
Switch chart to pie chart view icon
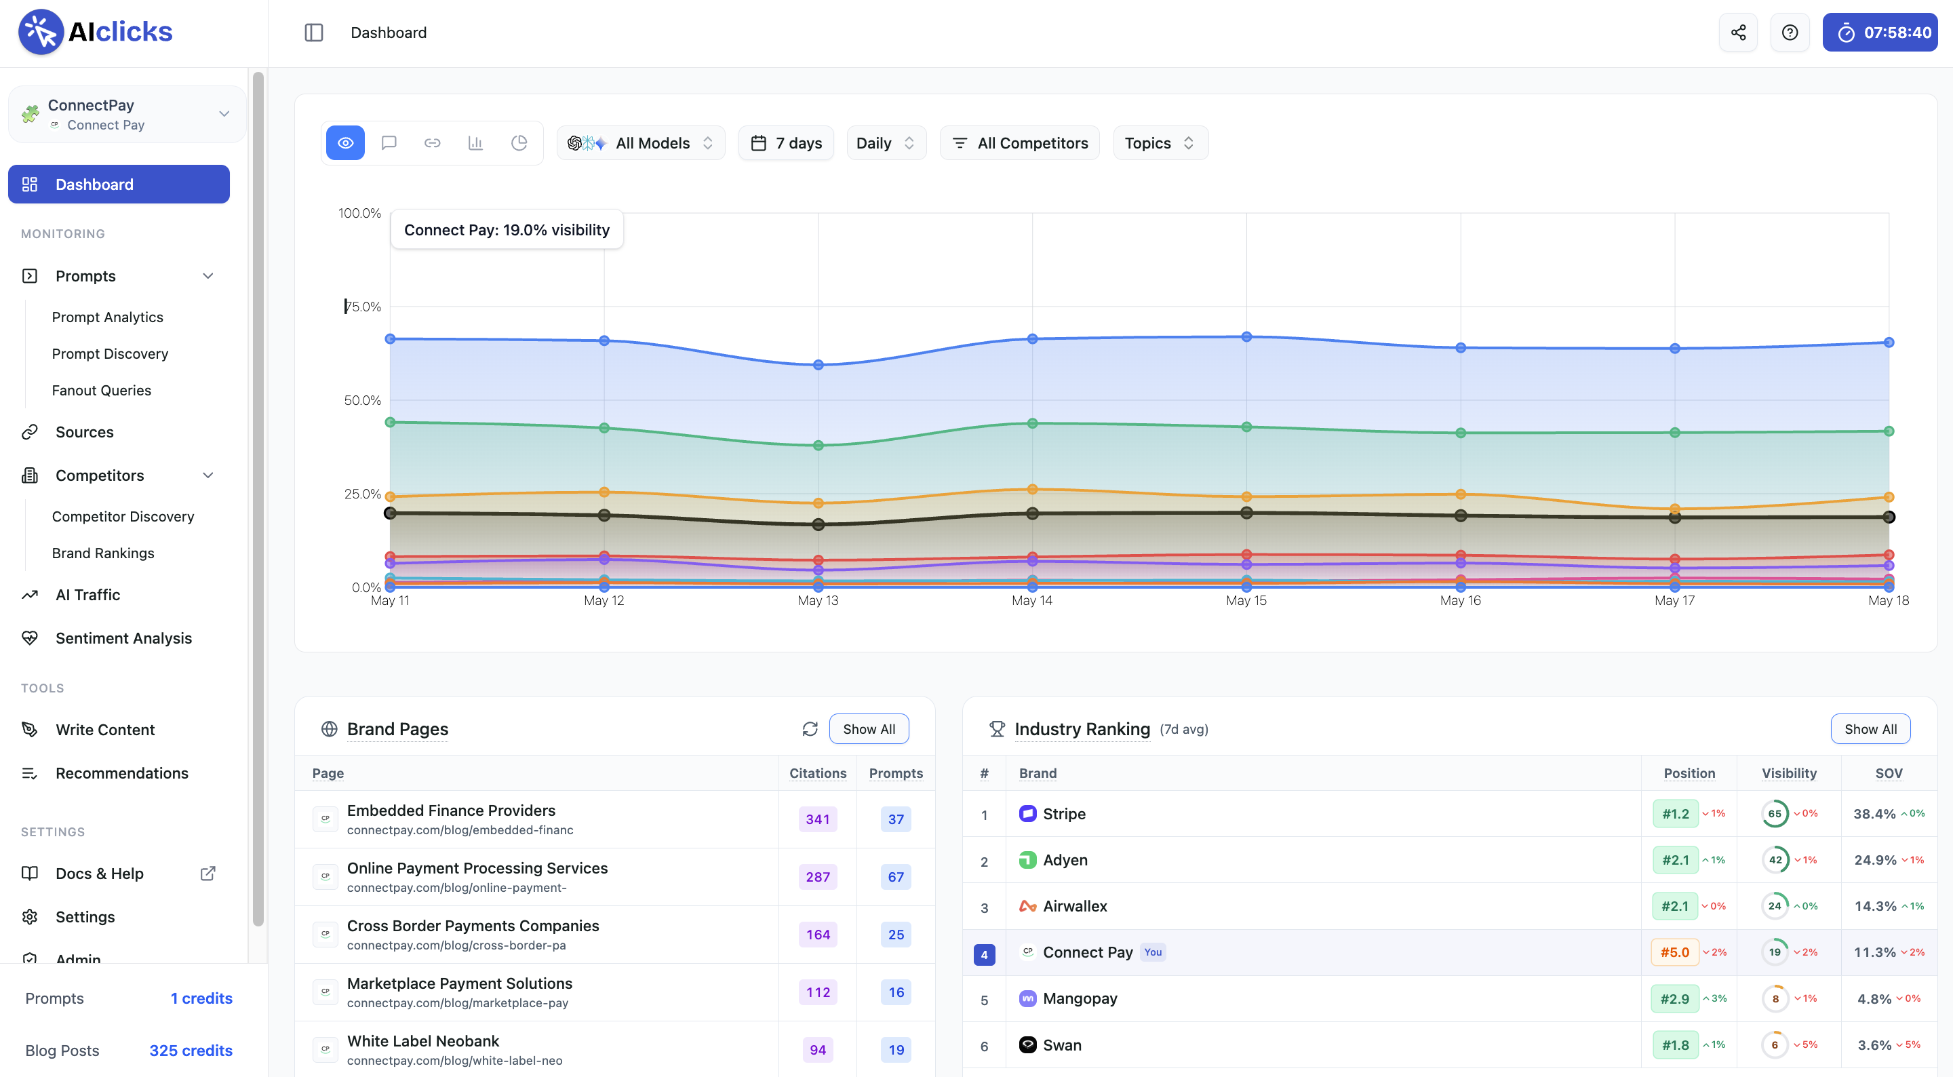click(519, 143)
